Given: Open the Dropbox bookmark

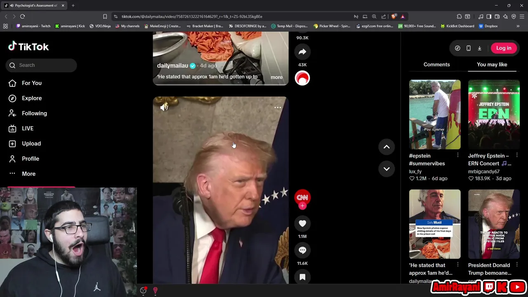Looking at the screenshot, I should [x=488, y=26].
